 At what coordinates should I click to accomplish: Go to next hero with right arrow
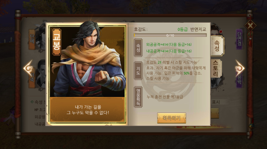coord(240,68)
